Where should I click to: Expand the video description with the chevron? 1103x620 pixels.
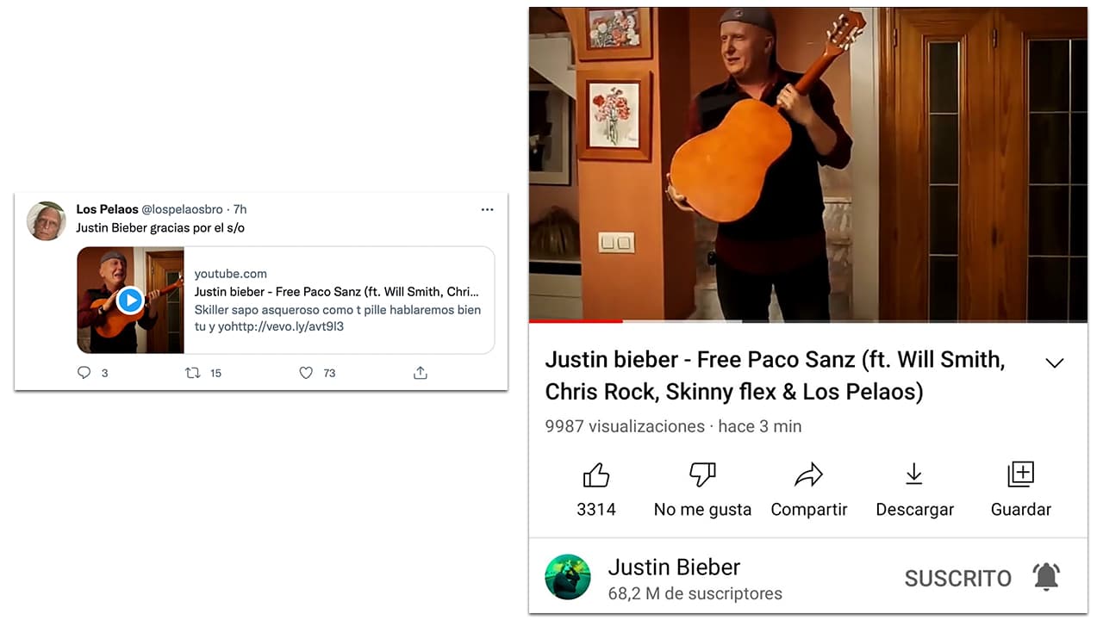click(x=1055, y=363)
